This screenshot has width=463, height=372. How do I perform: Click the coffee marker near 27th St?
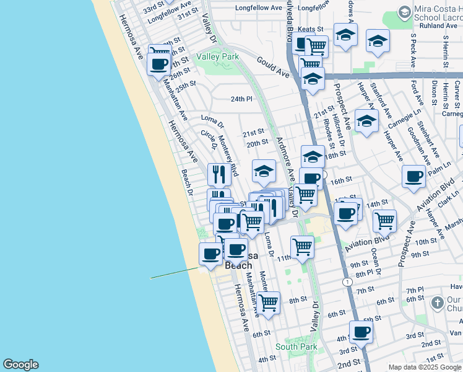[x=159, y=63]
